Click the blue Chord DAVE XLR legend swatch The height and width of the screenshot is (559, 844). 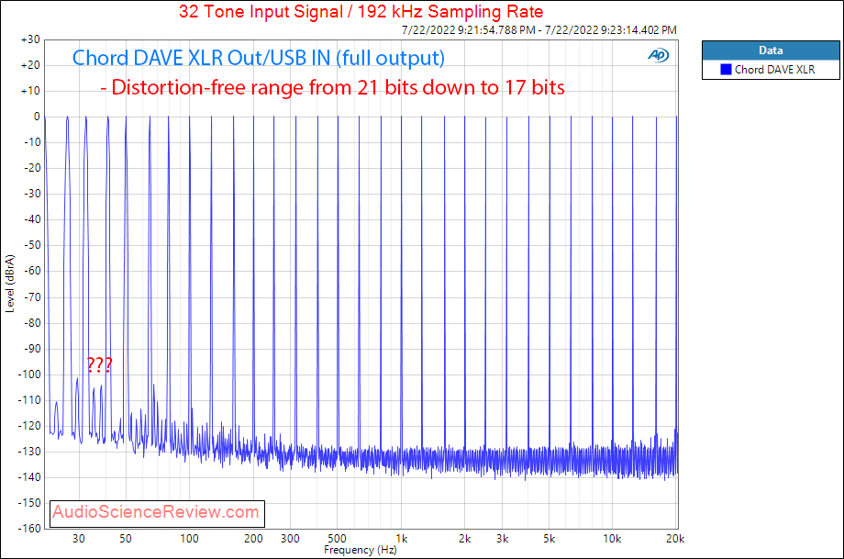click(x=726, y=70)
